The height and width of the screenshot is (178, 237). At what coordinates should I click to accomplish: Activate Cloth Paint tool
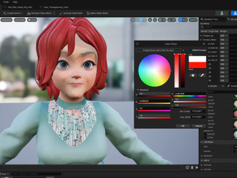pyautogui.click(x=71, y=13)
